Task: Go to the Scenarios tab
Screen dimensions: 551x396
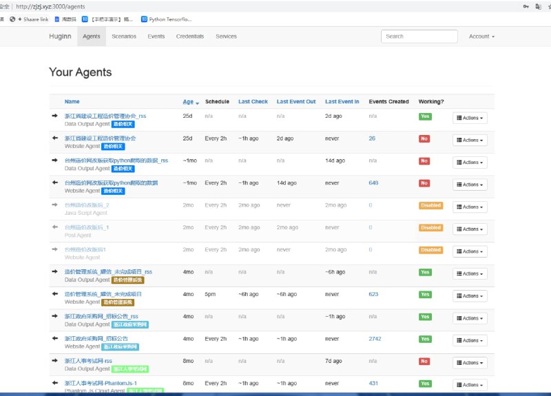Action: click(x=124, y=37)
